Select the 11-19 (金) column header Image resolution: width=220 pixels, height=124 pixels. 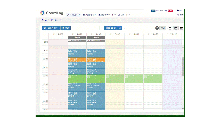[x=153, y=34]
